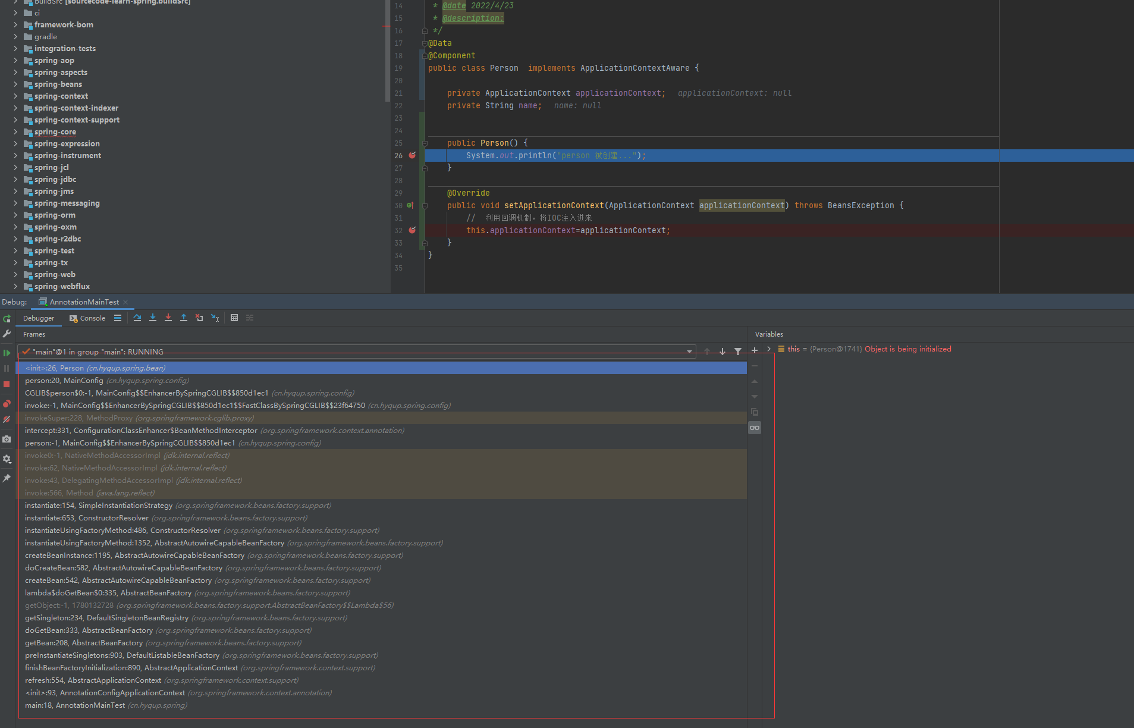Switch to the Console tab
The width and height of the screenshot is (1134, 728).
87,318
